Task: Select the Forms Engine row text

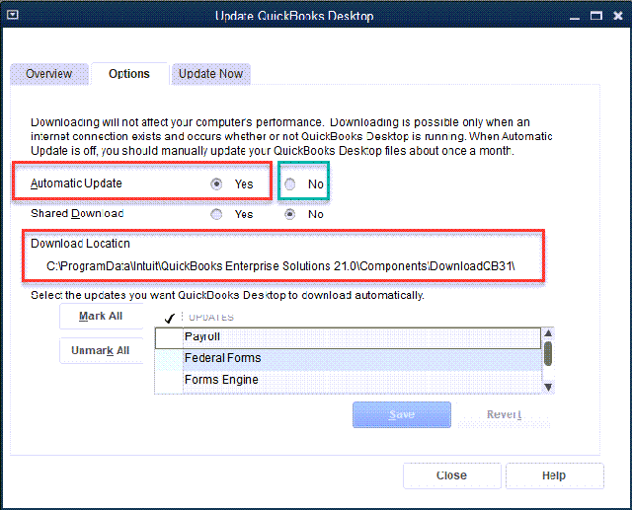Action: [221, 380]
